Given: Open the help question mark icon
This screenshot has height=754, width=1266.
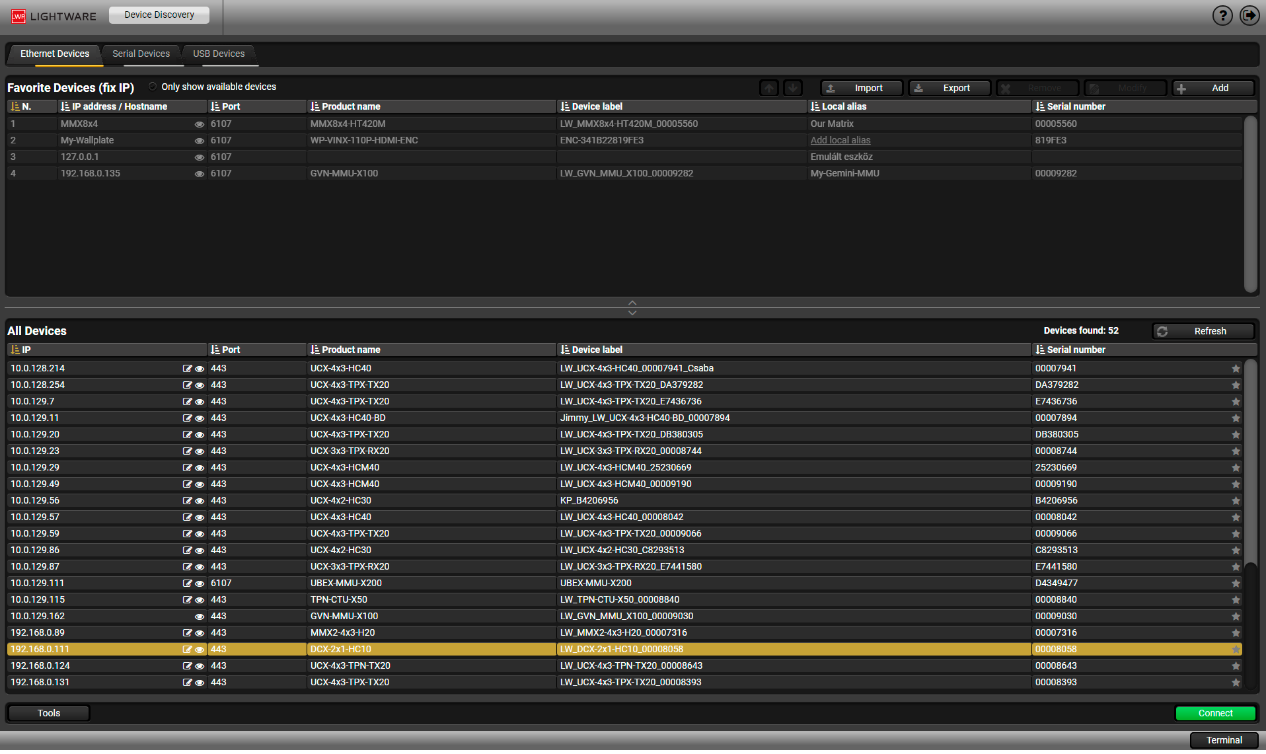Looking at the screenshot, I should pos(1222,15).
